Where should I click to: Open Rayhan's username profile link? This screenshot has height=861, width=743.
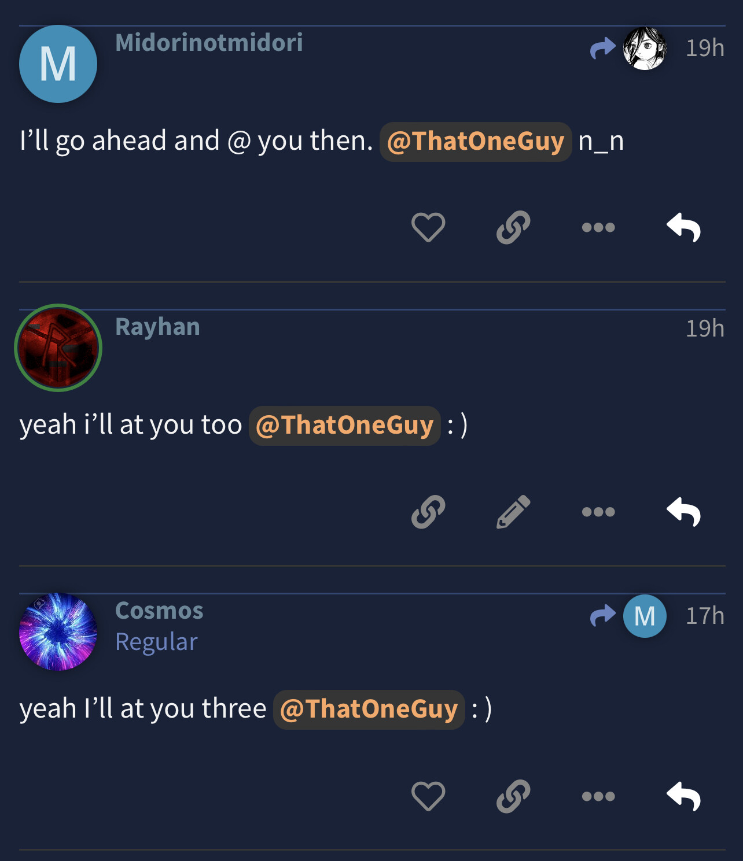(x=157, y=327)
